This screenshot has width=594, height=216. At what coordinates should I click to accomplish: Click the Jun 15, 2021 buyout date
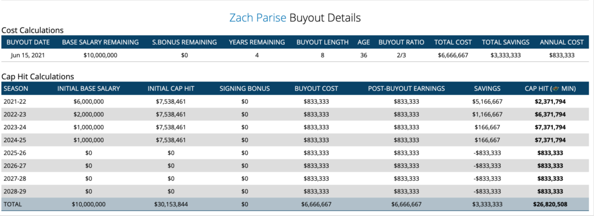(28, 55)
